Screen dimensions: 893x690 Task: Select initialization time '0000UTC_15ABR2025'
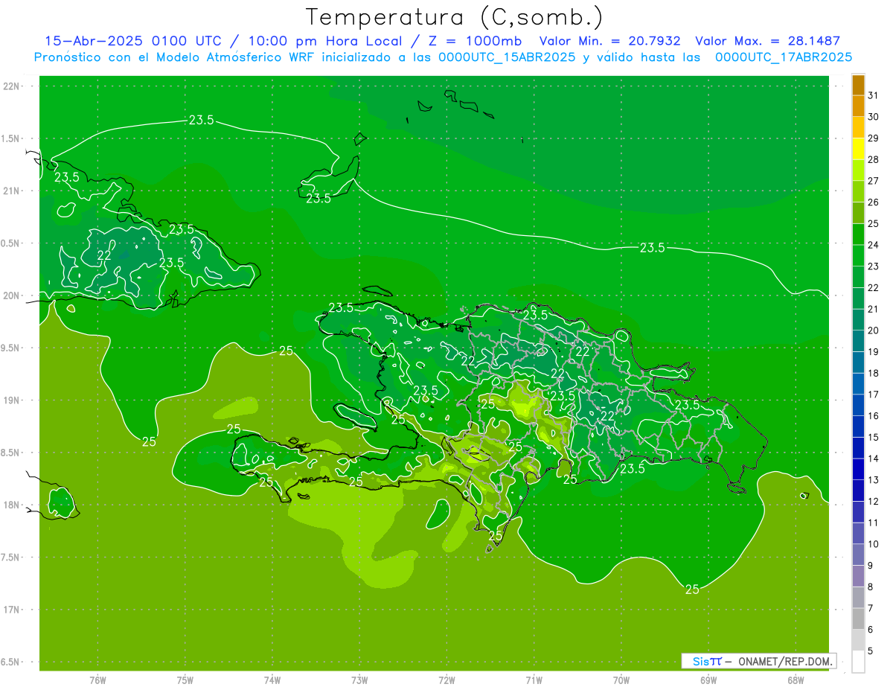506,57
